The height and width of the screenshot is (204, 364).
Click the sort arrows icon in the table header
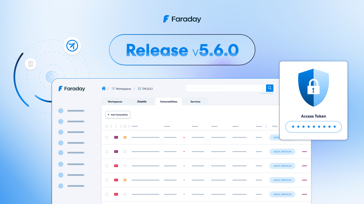click(116, 126)
